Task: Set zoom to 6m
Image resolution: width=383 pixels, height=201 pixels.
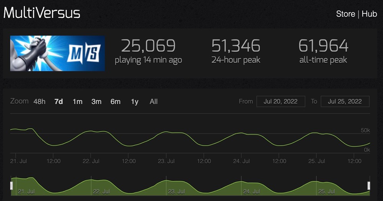Action: [x=115, y=101]
